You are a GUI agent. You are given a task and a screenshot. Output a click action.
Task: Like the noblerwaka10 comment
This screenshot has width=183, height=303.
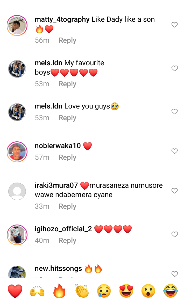coord(175,151)
